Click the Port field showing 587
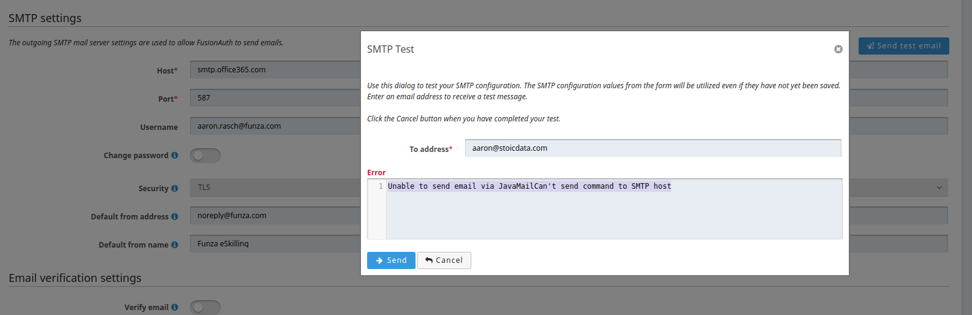 [275, 98]
